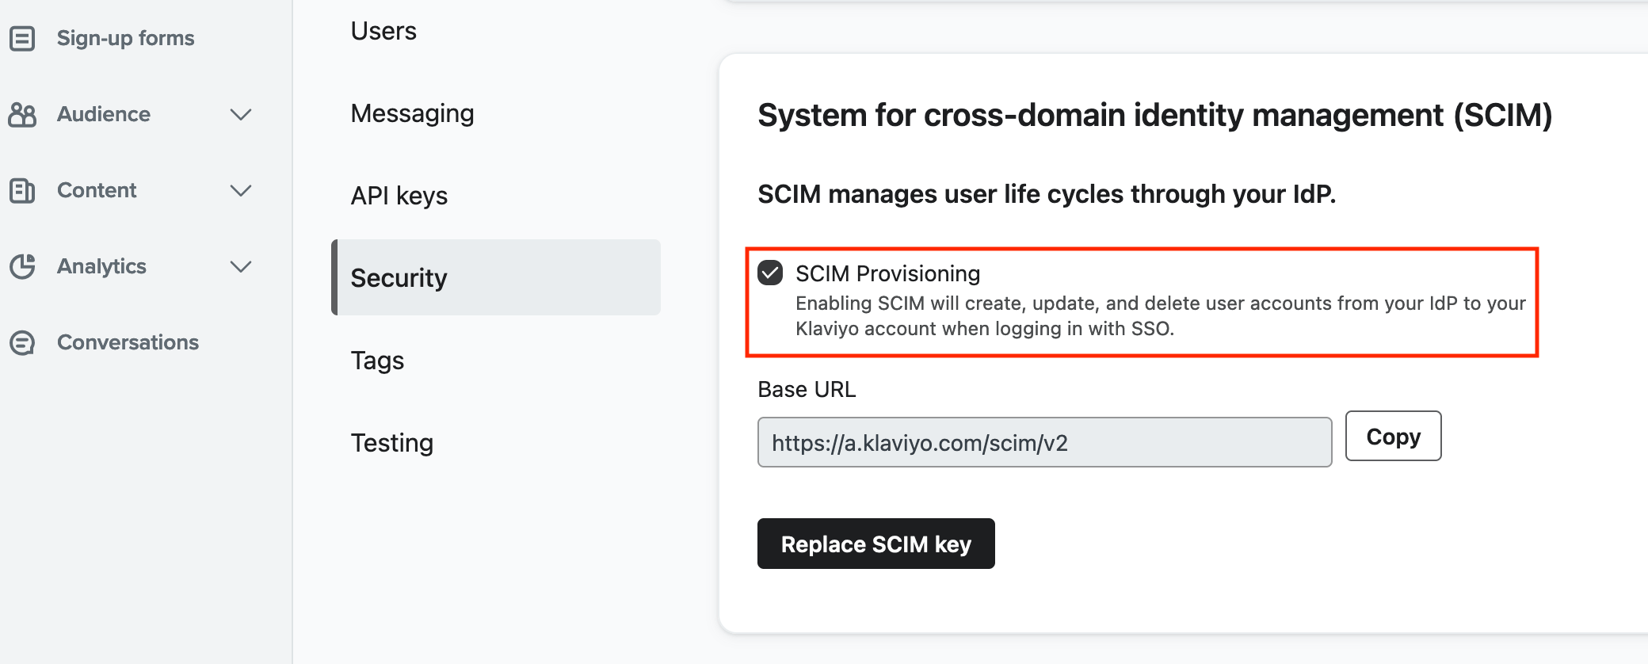Open Sign-up forms from the sidebar
The image size is (1648, 664).
[125, 38]
